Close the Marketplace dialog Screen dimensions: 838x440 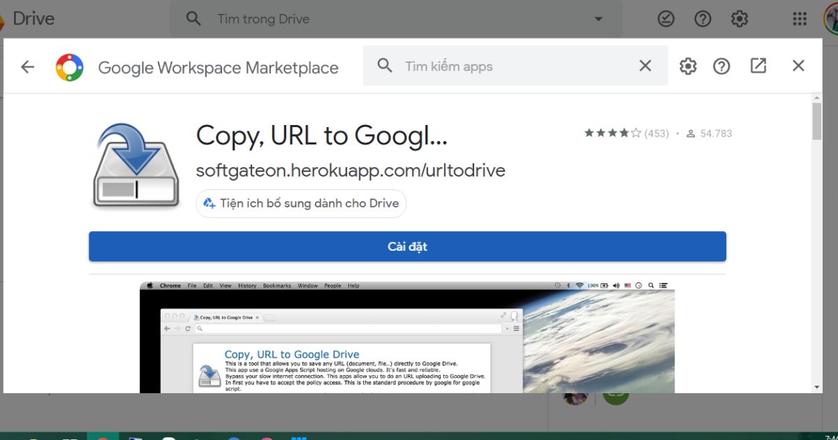(798, 66)
